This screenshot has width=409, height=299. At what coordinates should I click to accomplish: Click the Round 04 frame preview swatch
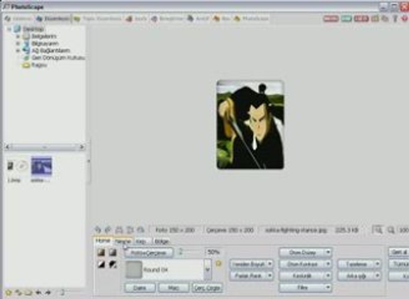tap(134, 270)
